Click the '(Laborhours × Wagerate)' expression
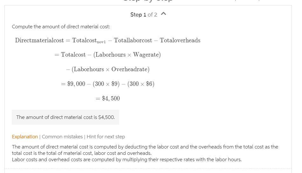The width and height of the screenshot is (302, 173). point(127,55)
